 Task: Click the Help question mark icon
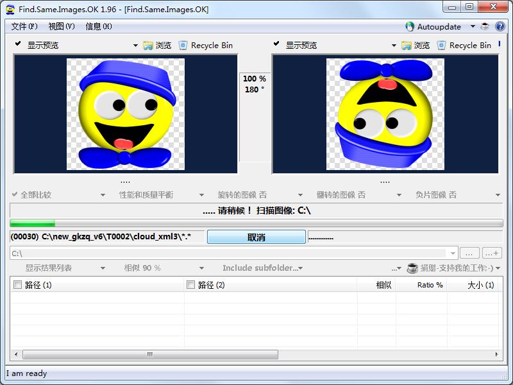click(x=501, y=26)
